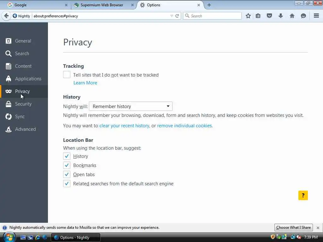Click the Pocket save icon
Viewport: 323px width, 242px height.
coord(269,16)
